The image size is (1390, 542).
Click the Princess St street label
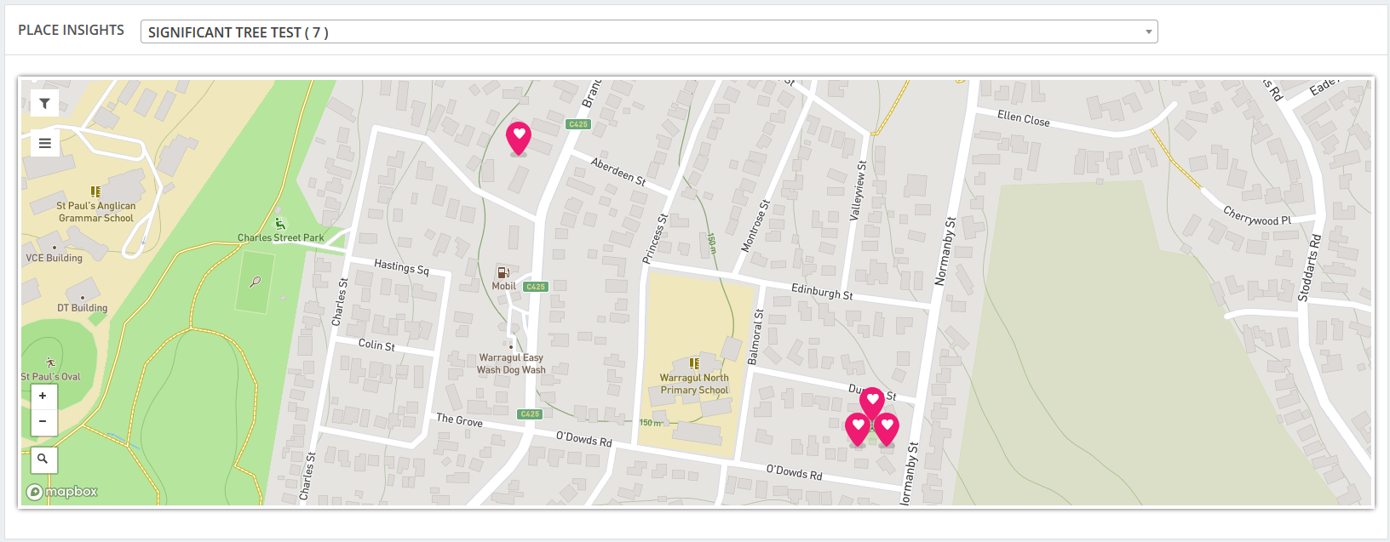tap(654, 239)
